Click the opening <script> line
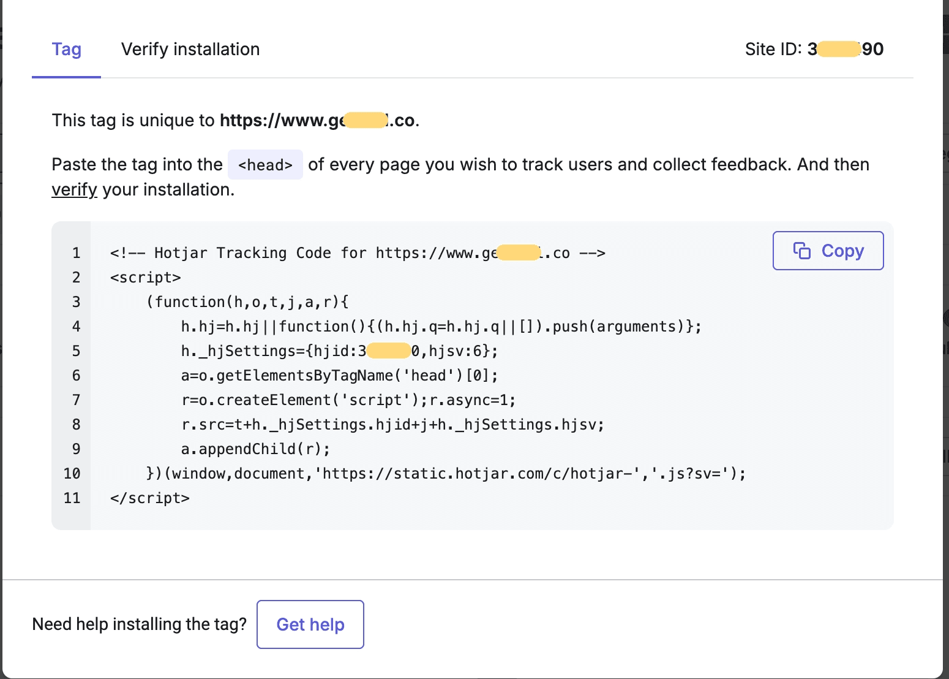This screenshot has width=949, height=679. [146, 278]
